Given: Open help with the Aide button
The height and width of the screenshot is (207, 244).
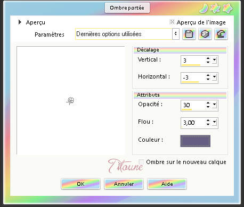Looking at the screenshot, I should click(x=167, y=184).
